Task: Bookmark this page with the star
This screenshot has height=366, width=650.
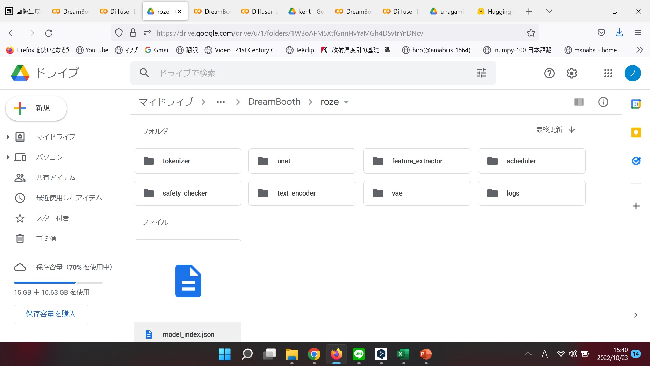Action: [x=531, y=33]
